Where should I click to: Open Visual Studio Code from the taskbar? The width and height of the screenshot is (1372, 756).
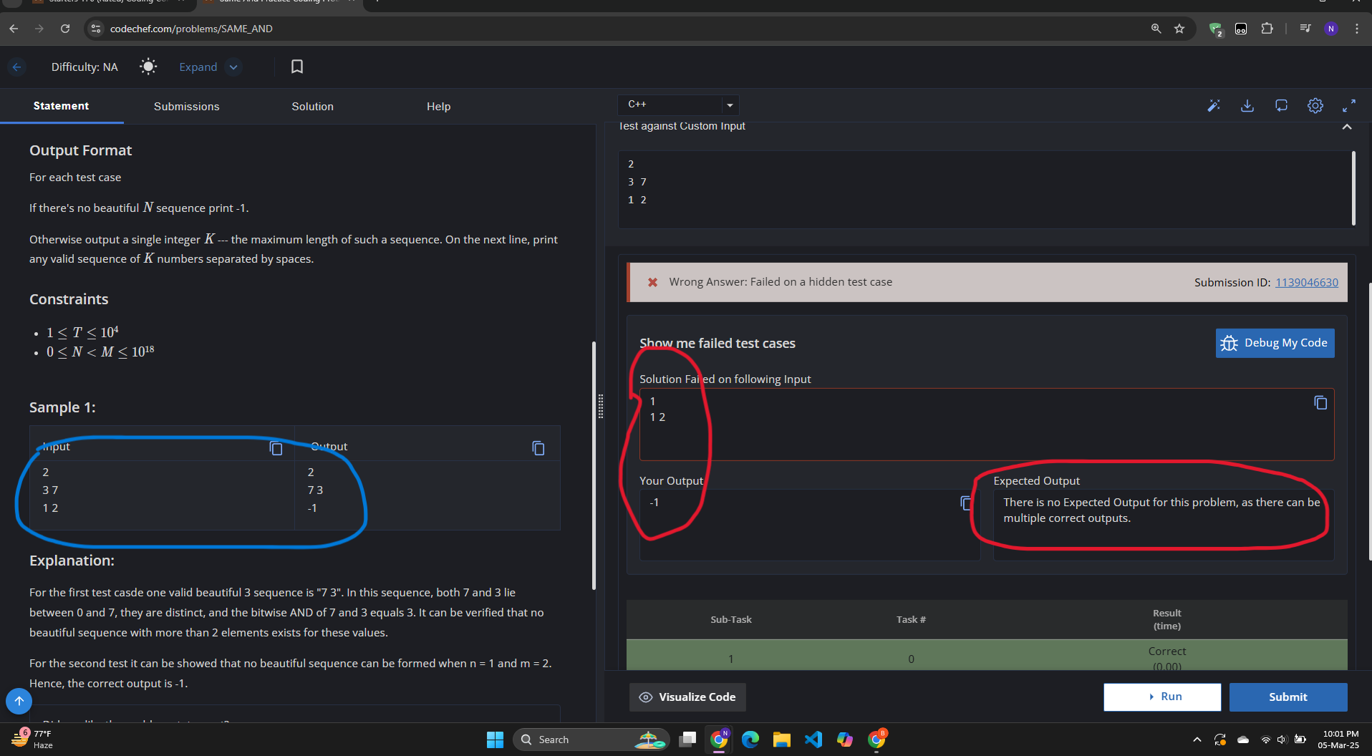(x=813, y=740)
